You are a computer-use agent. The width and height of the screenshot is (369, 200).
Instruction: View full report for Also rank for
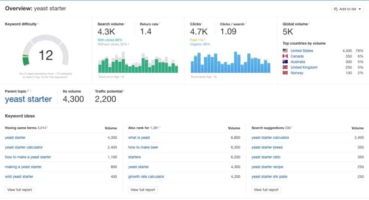coord(143,190)
